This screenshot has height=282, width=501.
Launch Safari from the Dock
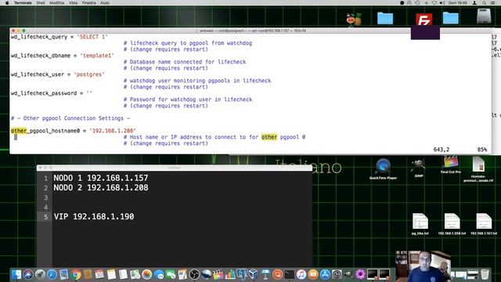pos(52,274)
